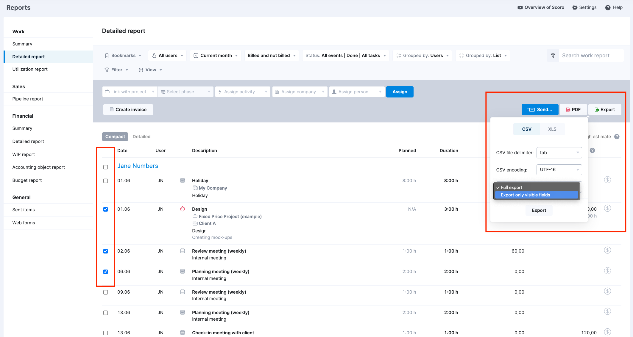Uncheck the 06.06 Planning meeting checkbox
The height and width of the screenshot is (337, 633).
105,272
